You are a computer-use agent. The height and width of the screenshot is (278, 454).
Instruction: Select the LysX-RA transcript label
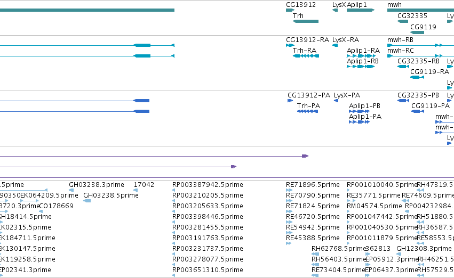click(346, 40)
